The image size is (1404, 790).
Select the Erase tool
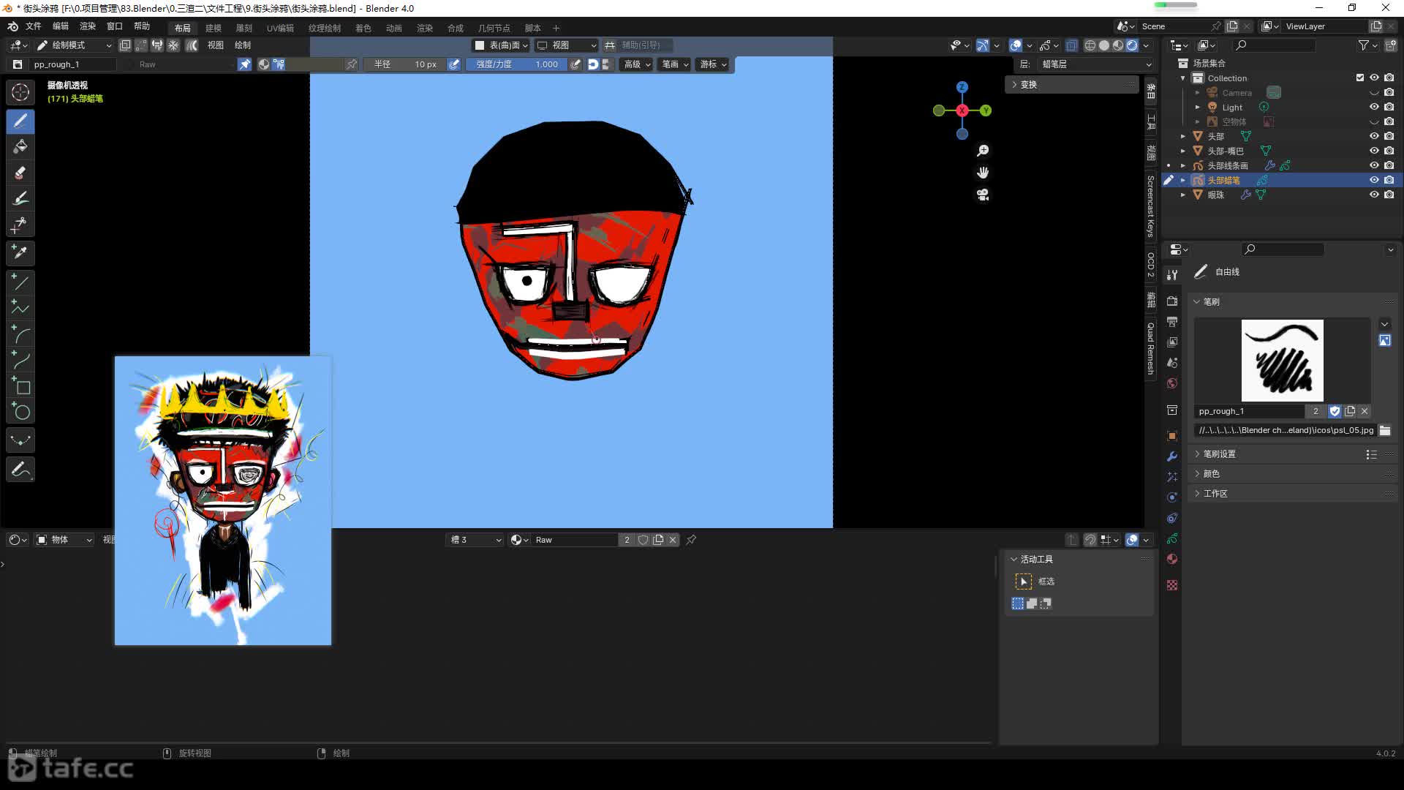pos(20,173)
